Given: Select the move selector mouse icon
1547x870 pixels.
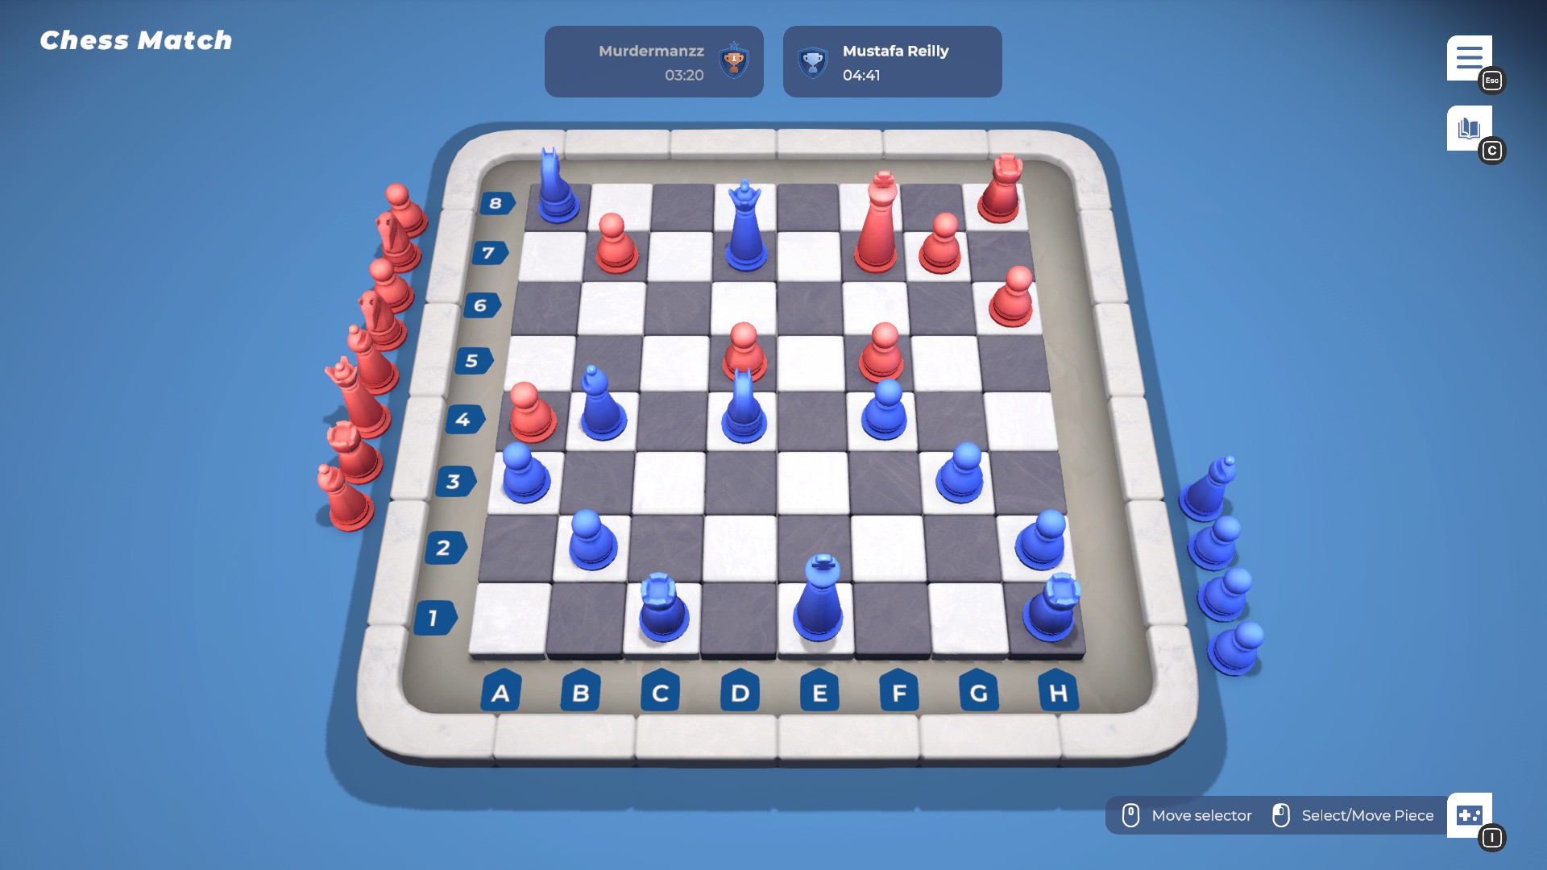Looking at the screenshot, I should click(1131, 814).
